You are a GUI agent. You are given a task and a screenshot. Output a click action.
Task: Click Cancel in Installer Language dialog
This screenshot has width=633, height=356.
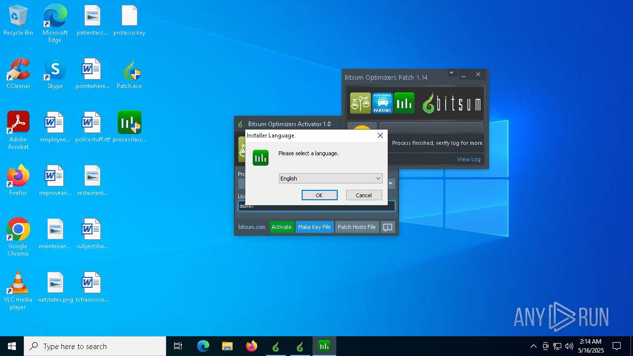point(363,195)
